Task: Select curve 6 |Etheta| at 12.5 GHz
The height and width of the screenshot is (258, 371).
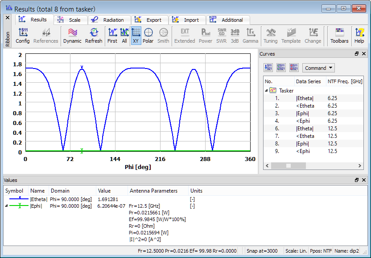Action: 306,129
